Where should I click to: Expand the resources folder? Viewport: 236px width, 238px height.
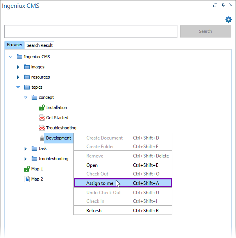click(x=18, y=77)
